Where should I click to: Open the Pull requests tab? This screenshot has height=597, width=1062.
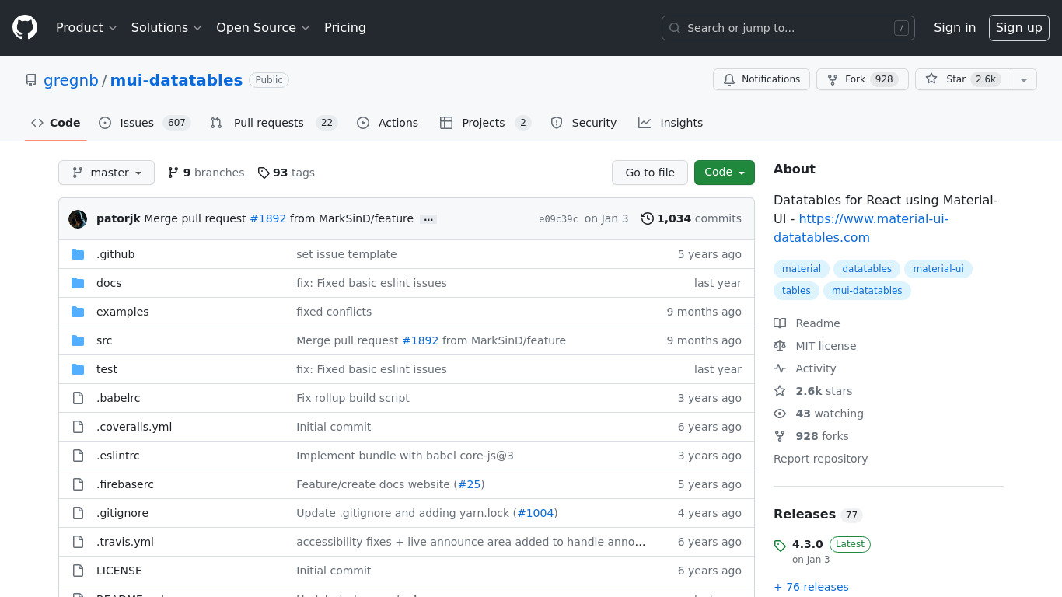(274, 123)
